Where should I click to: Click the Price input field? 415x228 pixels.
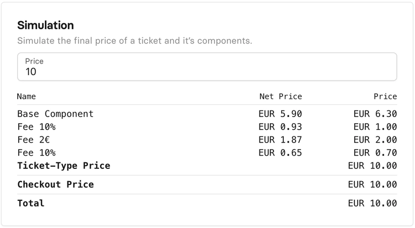pyautogui.click(x=207, y=72)
